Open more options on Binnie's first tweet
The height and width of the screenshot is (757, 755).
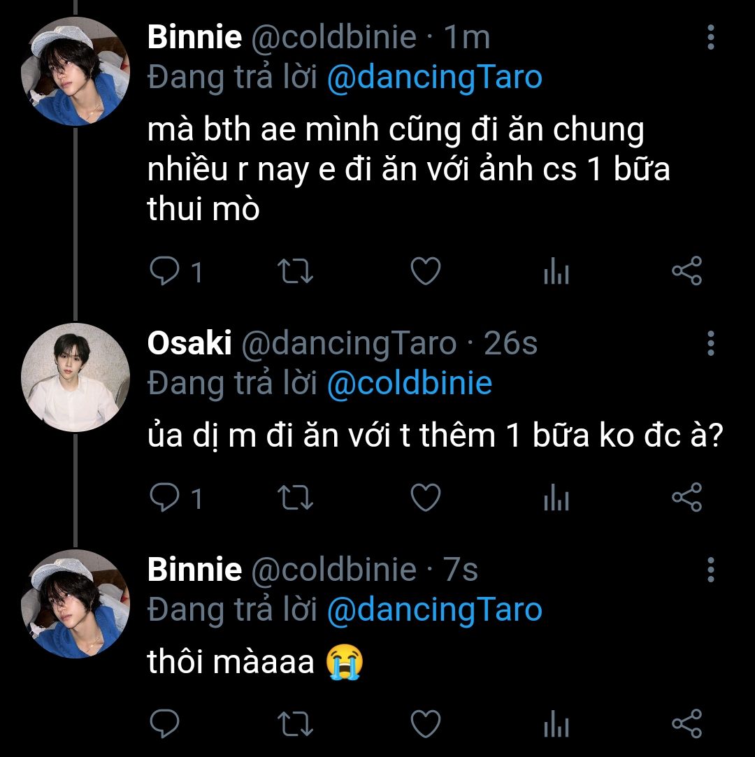tap(710, 37)
